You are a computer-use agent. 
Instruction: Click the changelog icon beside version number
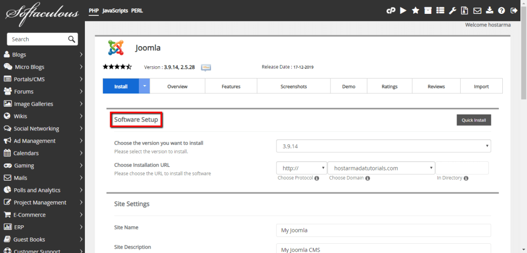(206, 67)
